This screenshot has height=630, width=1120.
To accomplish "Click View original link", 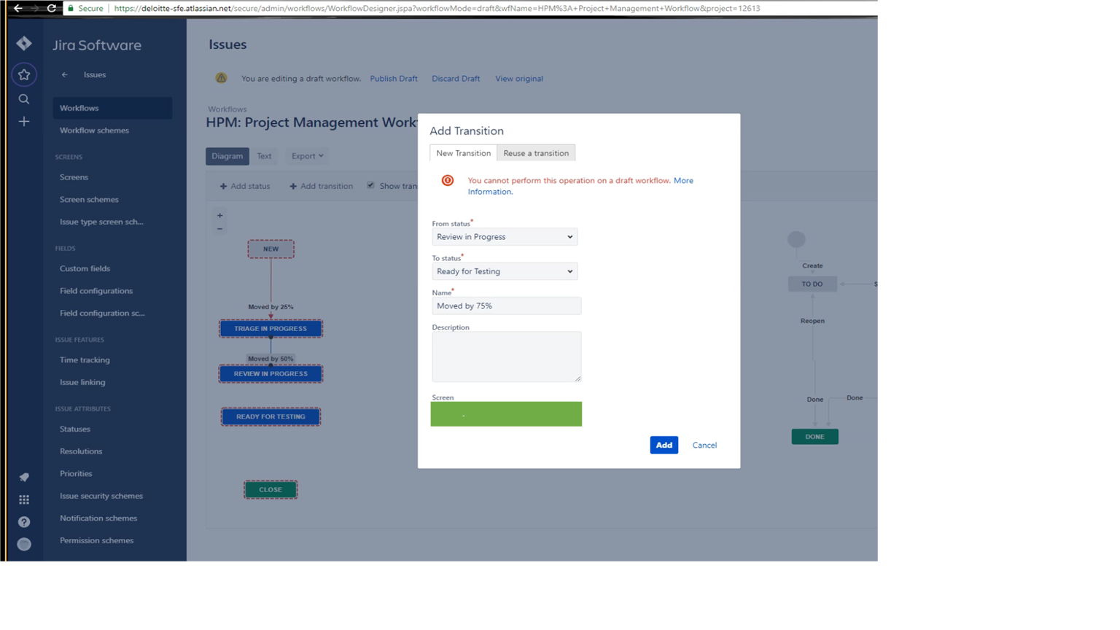I will click(519, 79).
